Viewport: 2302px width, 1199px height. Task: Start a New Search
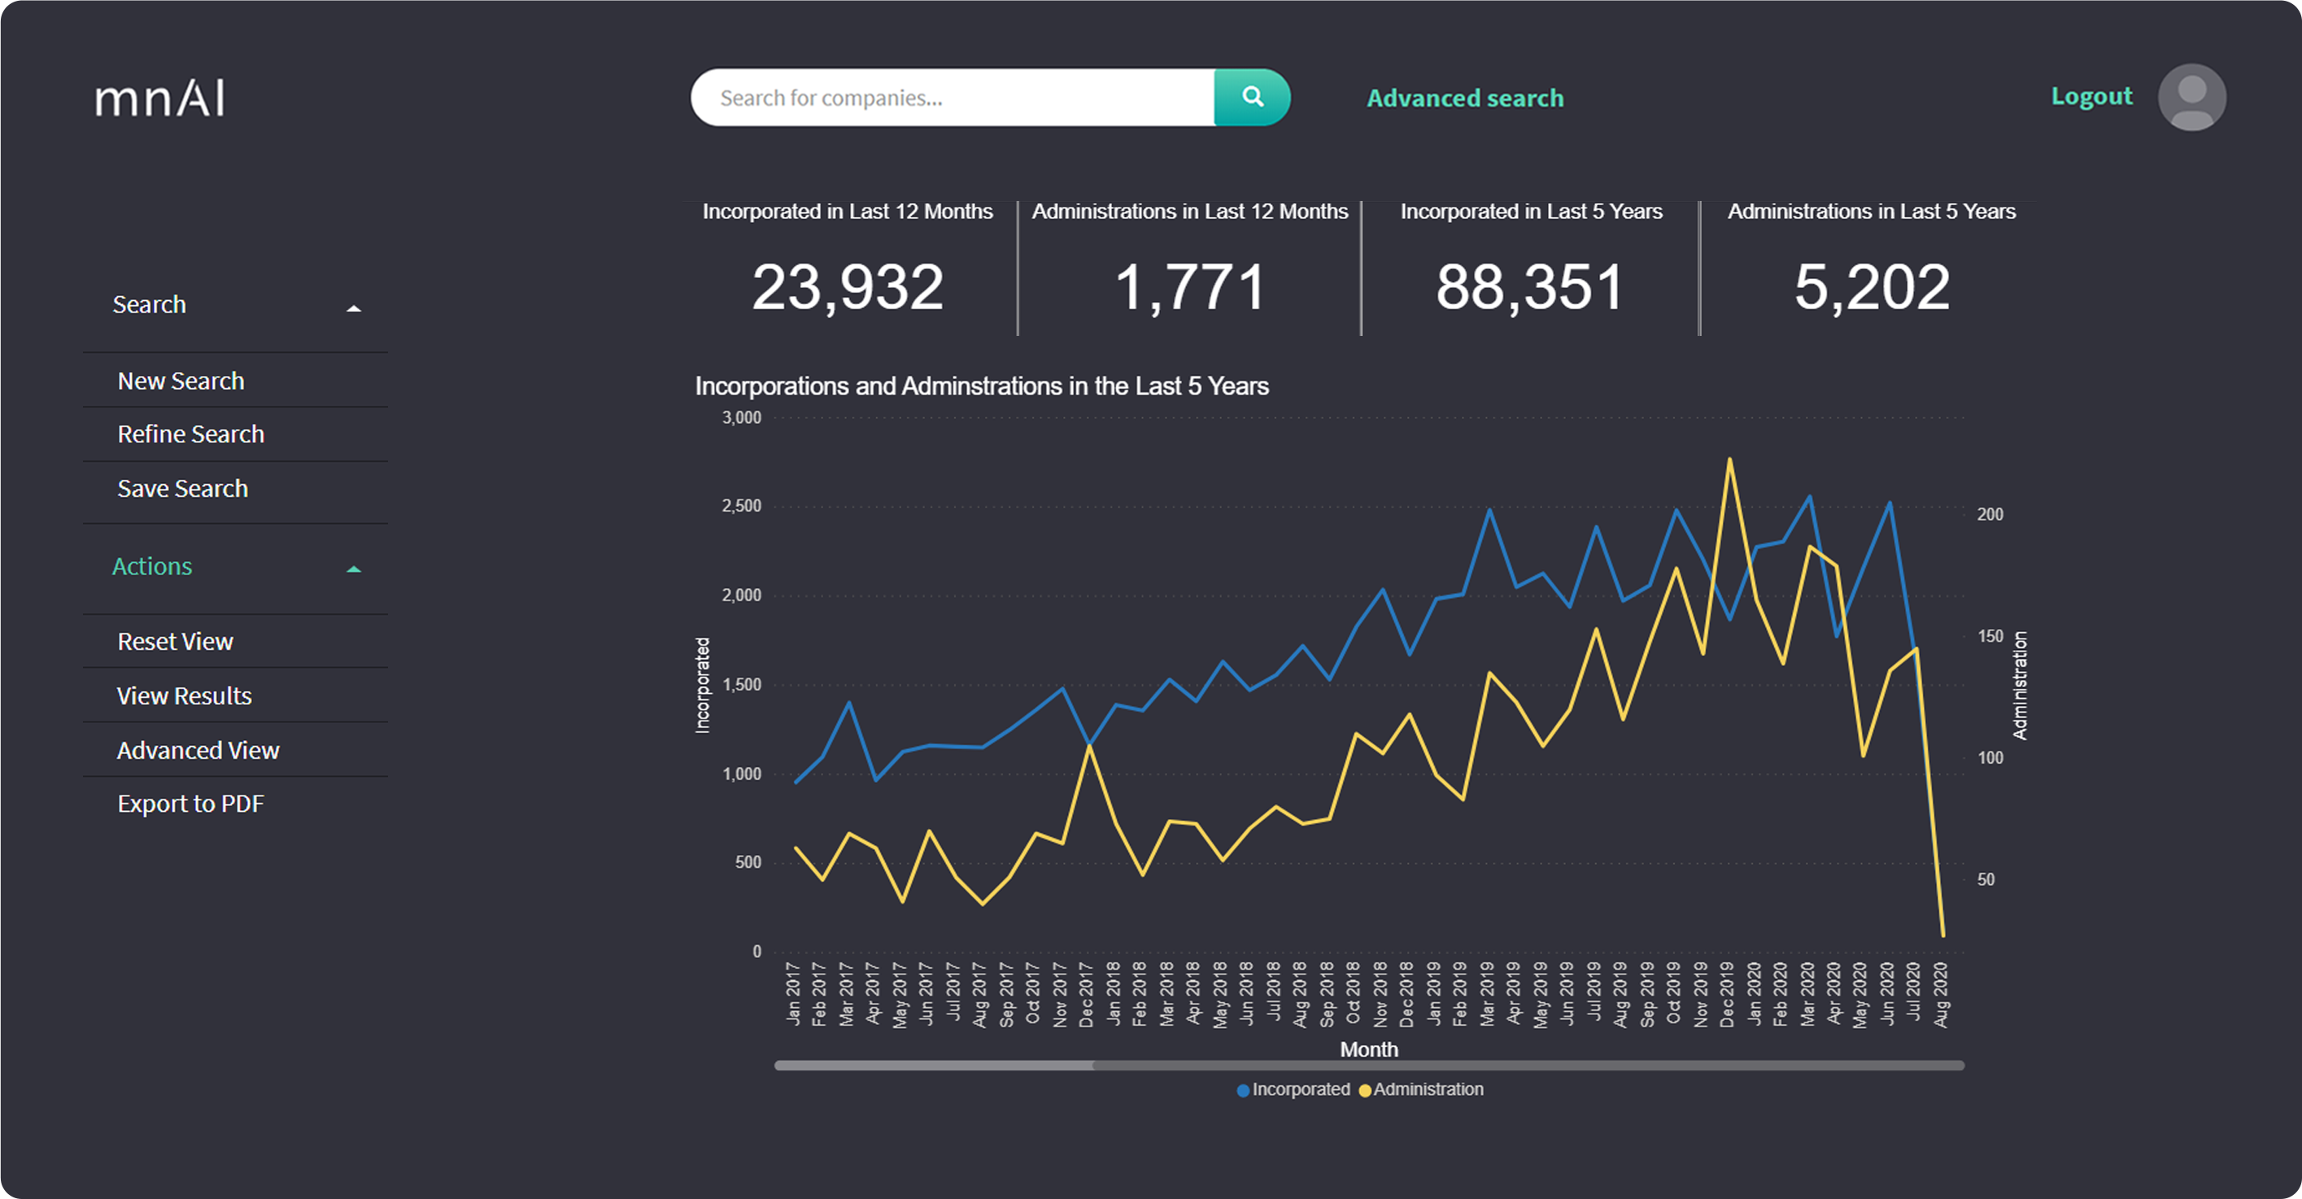click(181, 381)
